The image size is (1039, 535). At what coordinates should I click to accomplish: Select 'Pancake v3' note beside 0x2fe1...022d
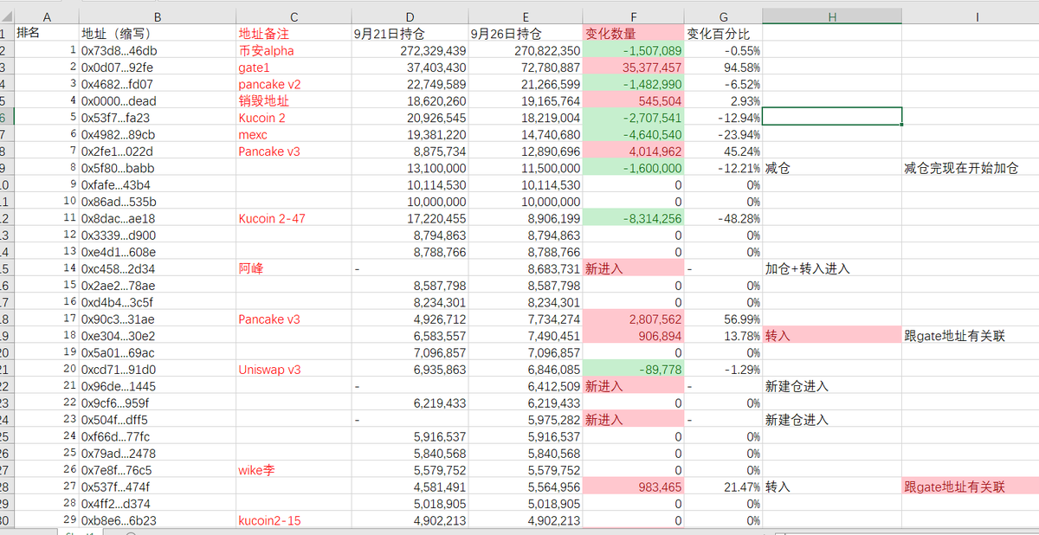tap(294, 151)
